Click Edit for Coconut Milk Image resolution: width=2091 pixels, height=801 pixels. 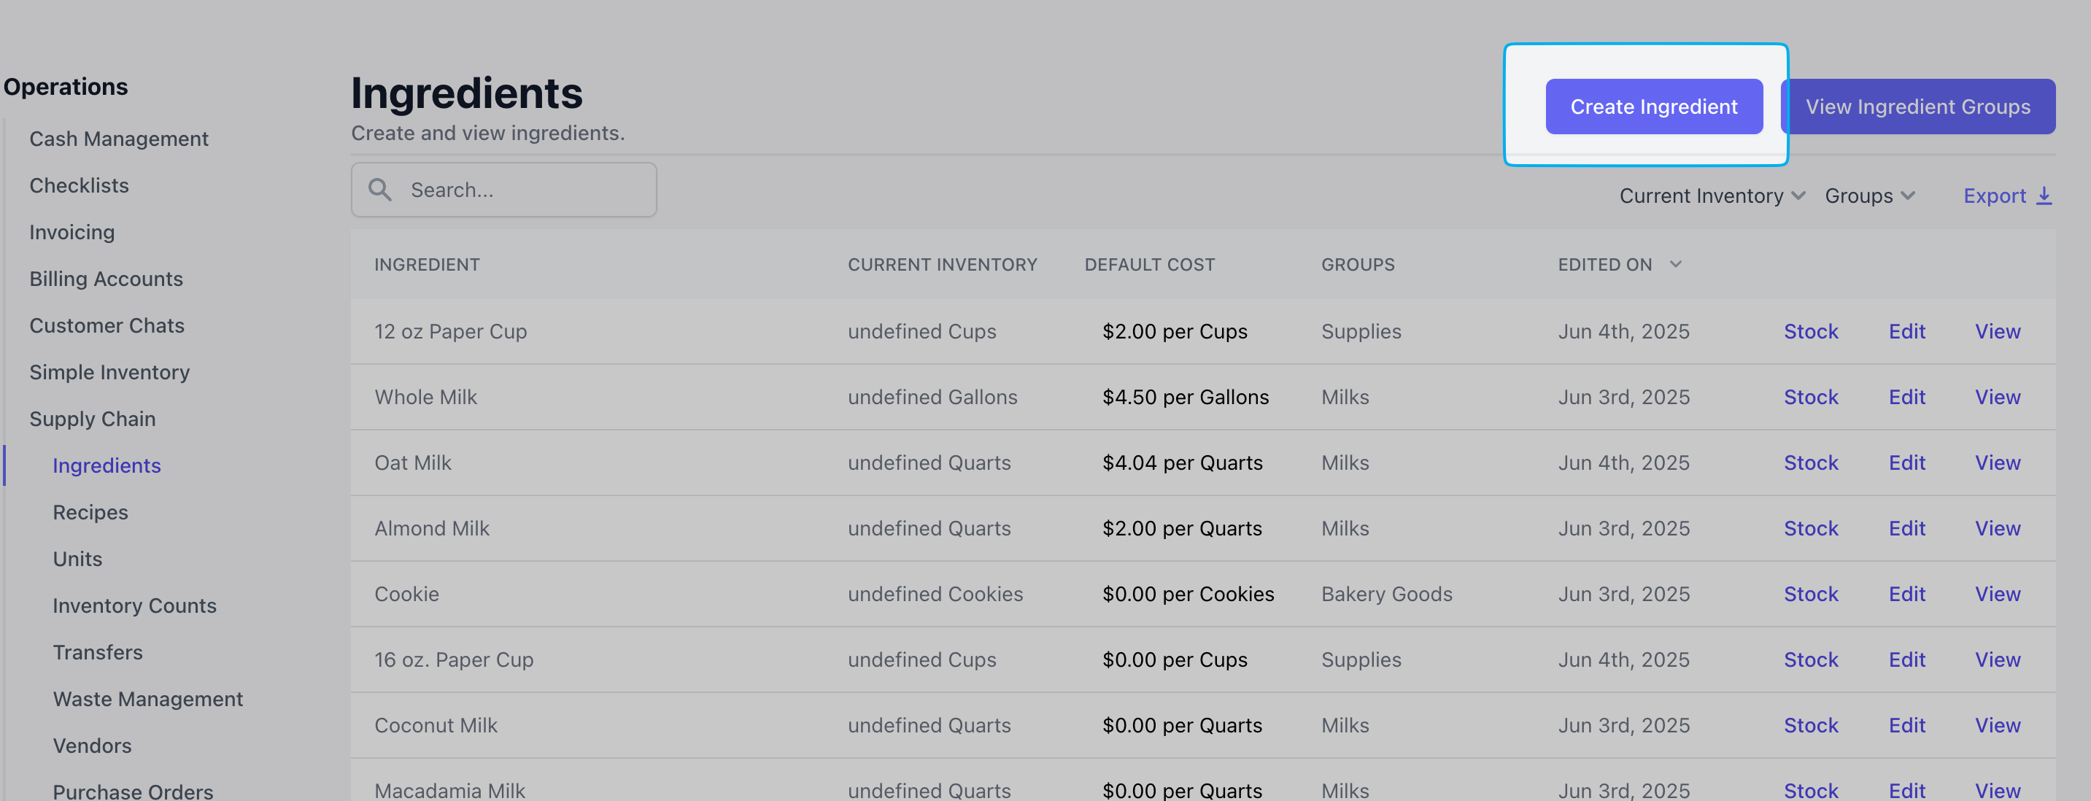1906,726
